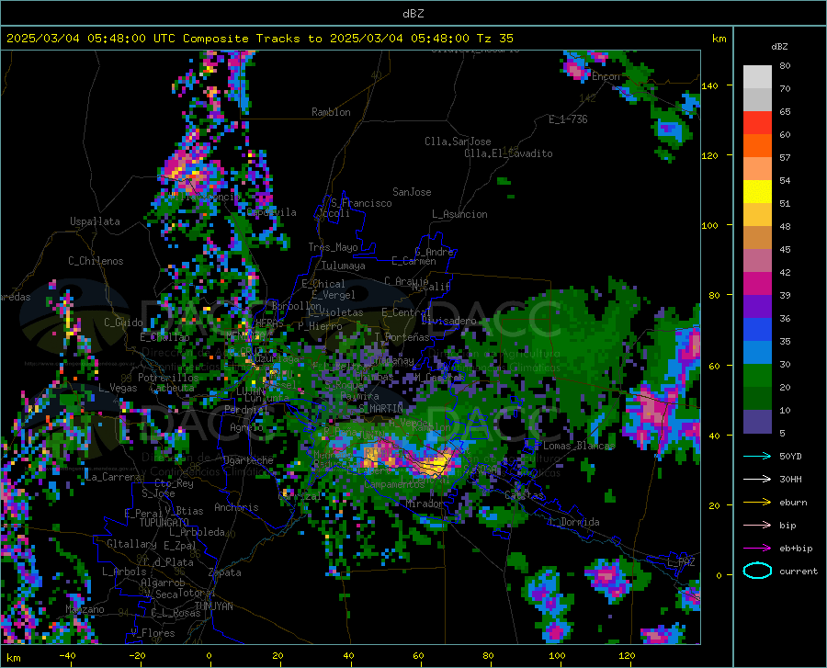Click the dBZ title at top
The width and height of the screenshot is (827, 668).
pos(413,14)
